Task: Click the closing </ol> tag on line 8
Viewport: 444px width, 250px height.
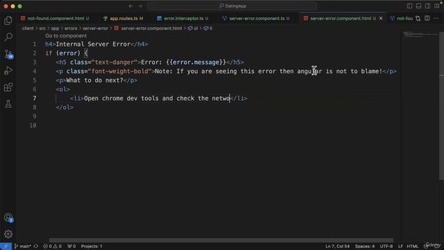Action: pos(65,108)
